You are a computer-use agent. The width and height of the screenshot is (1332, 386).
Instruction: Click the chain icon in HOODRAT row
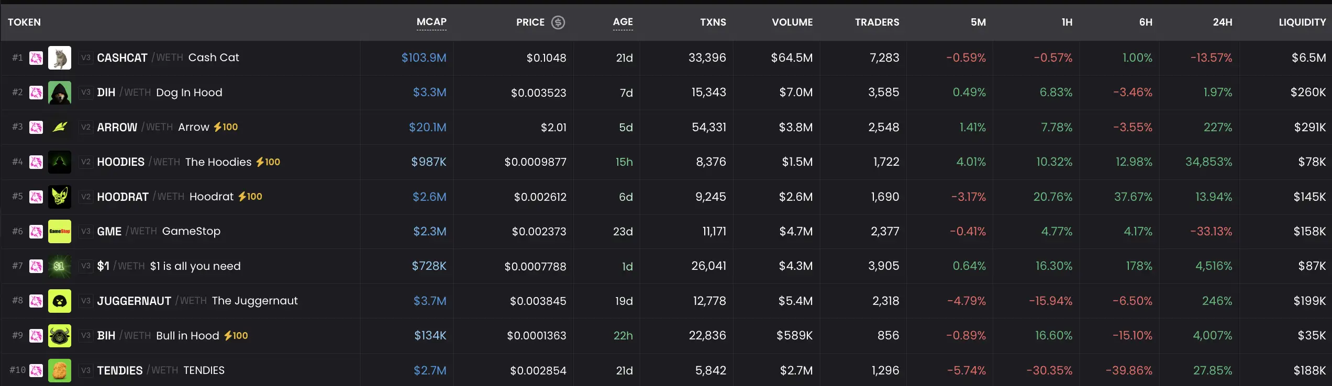[x=36, y=197]
